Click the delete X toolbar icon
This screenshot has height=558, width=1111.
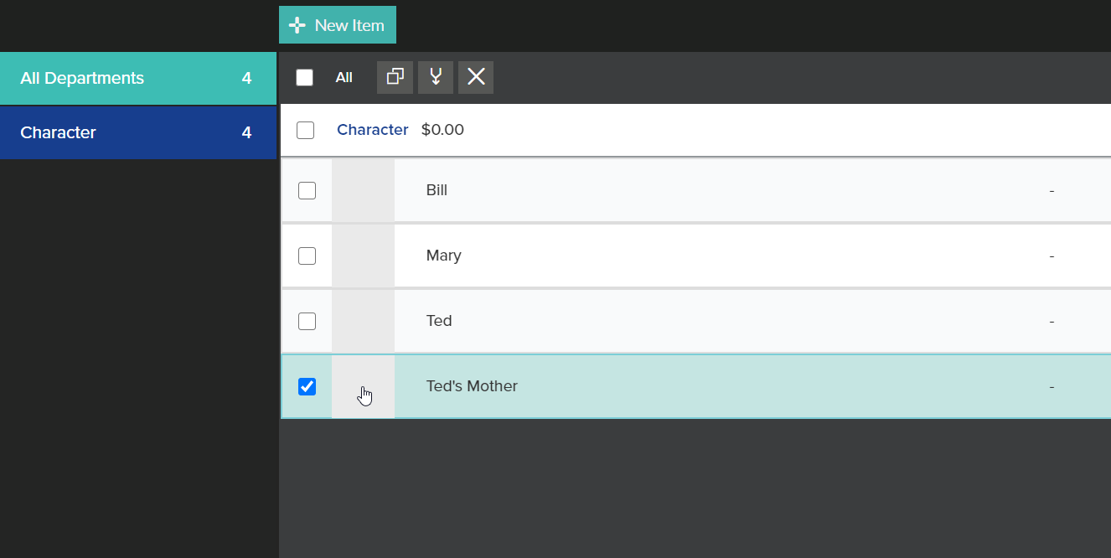point(476,77)
